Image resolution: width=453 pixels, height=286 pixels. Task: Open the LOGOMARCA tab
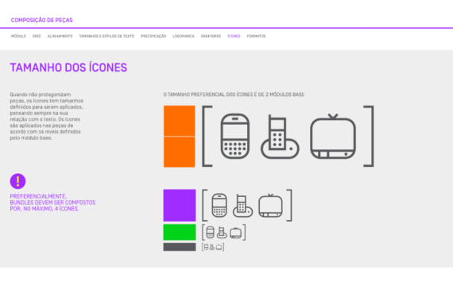click(184, 36)
